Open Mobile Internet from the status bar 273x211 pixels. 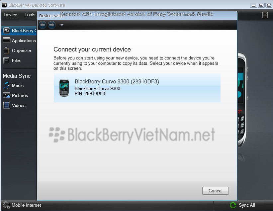tap(26, 205)
